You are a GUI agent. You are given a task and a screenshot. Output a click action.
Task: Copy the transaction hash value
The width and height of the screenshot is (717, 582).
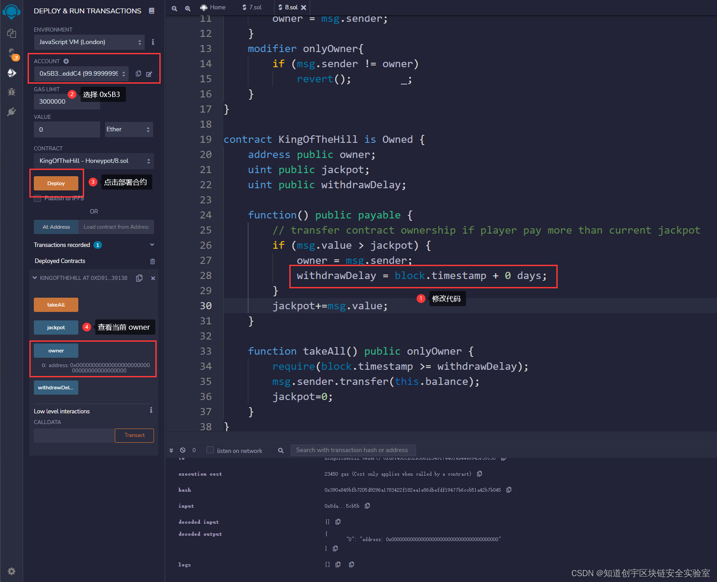coord(509,490)
